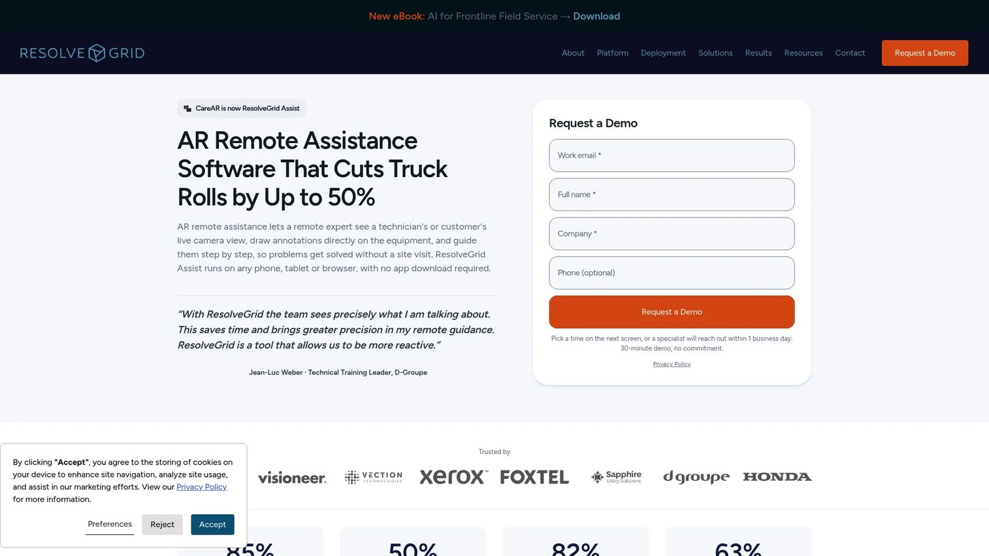Open cookie Preferences

click(110, 524)
